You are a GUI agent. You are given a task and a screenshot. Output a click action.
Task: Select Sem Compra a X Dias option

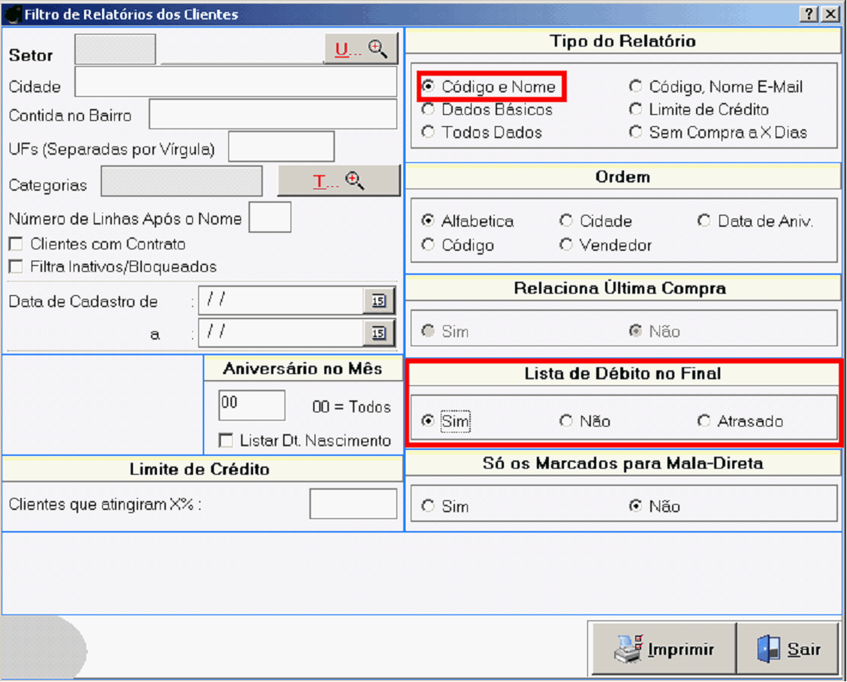636,132
